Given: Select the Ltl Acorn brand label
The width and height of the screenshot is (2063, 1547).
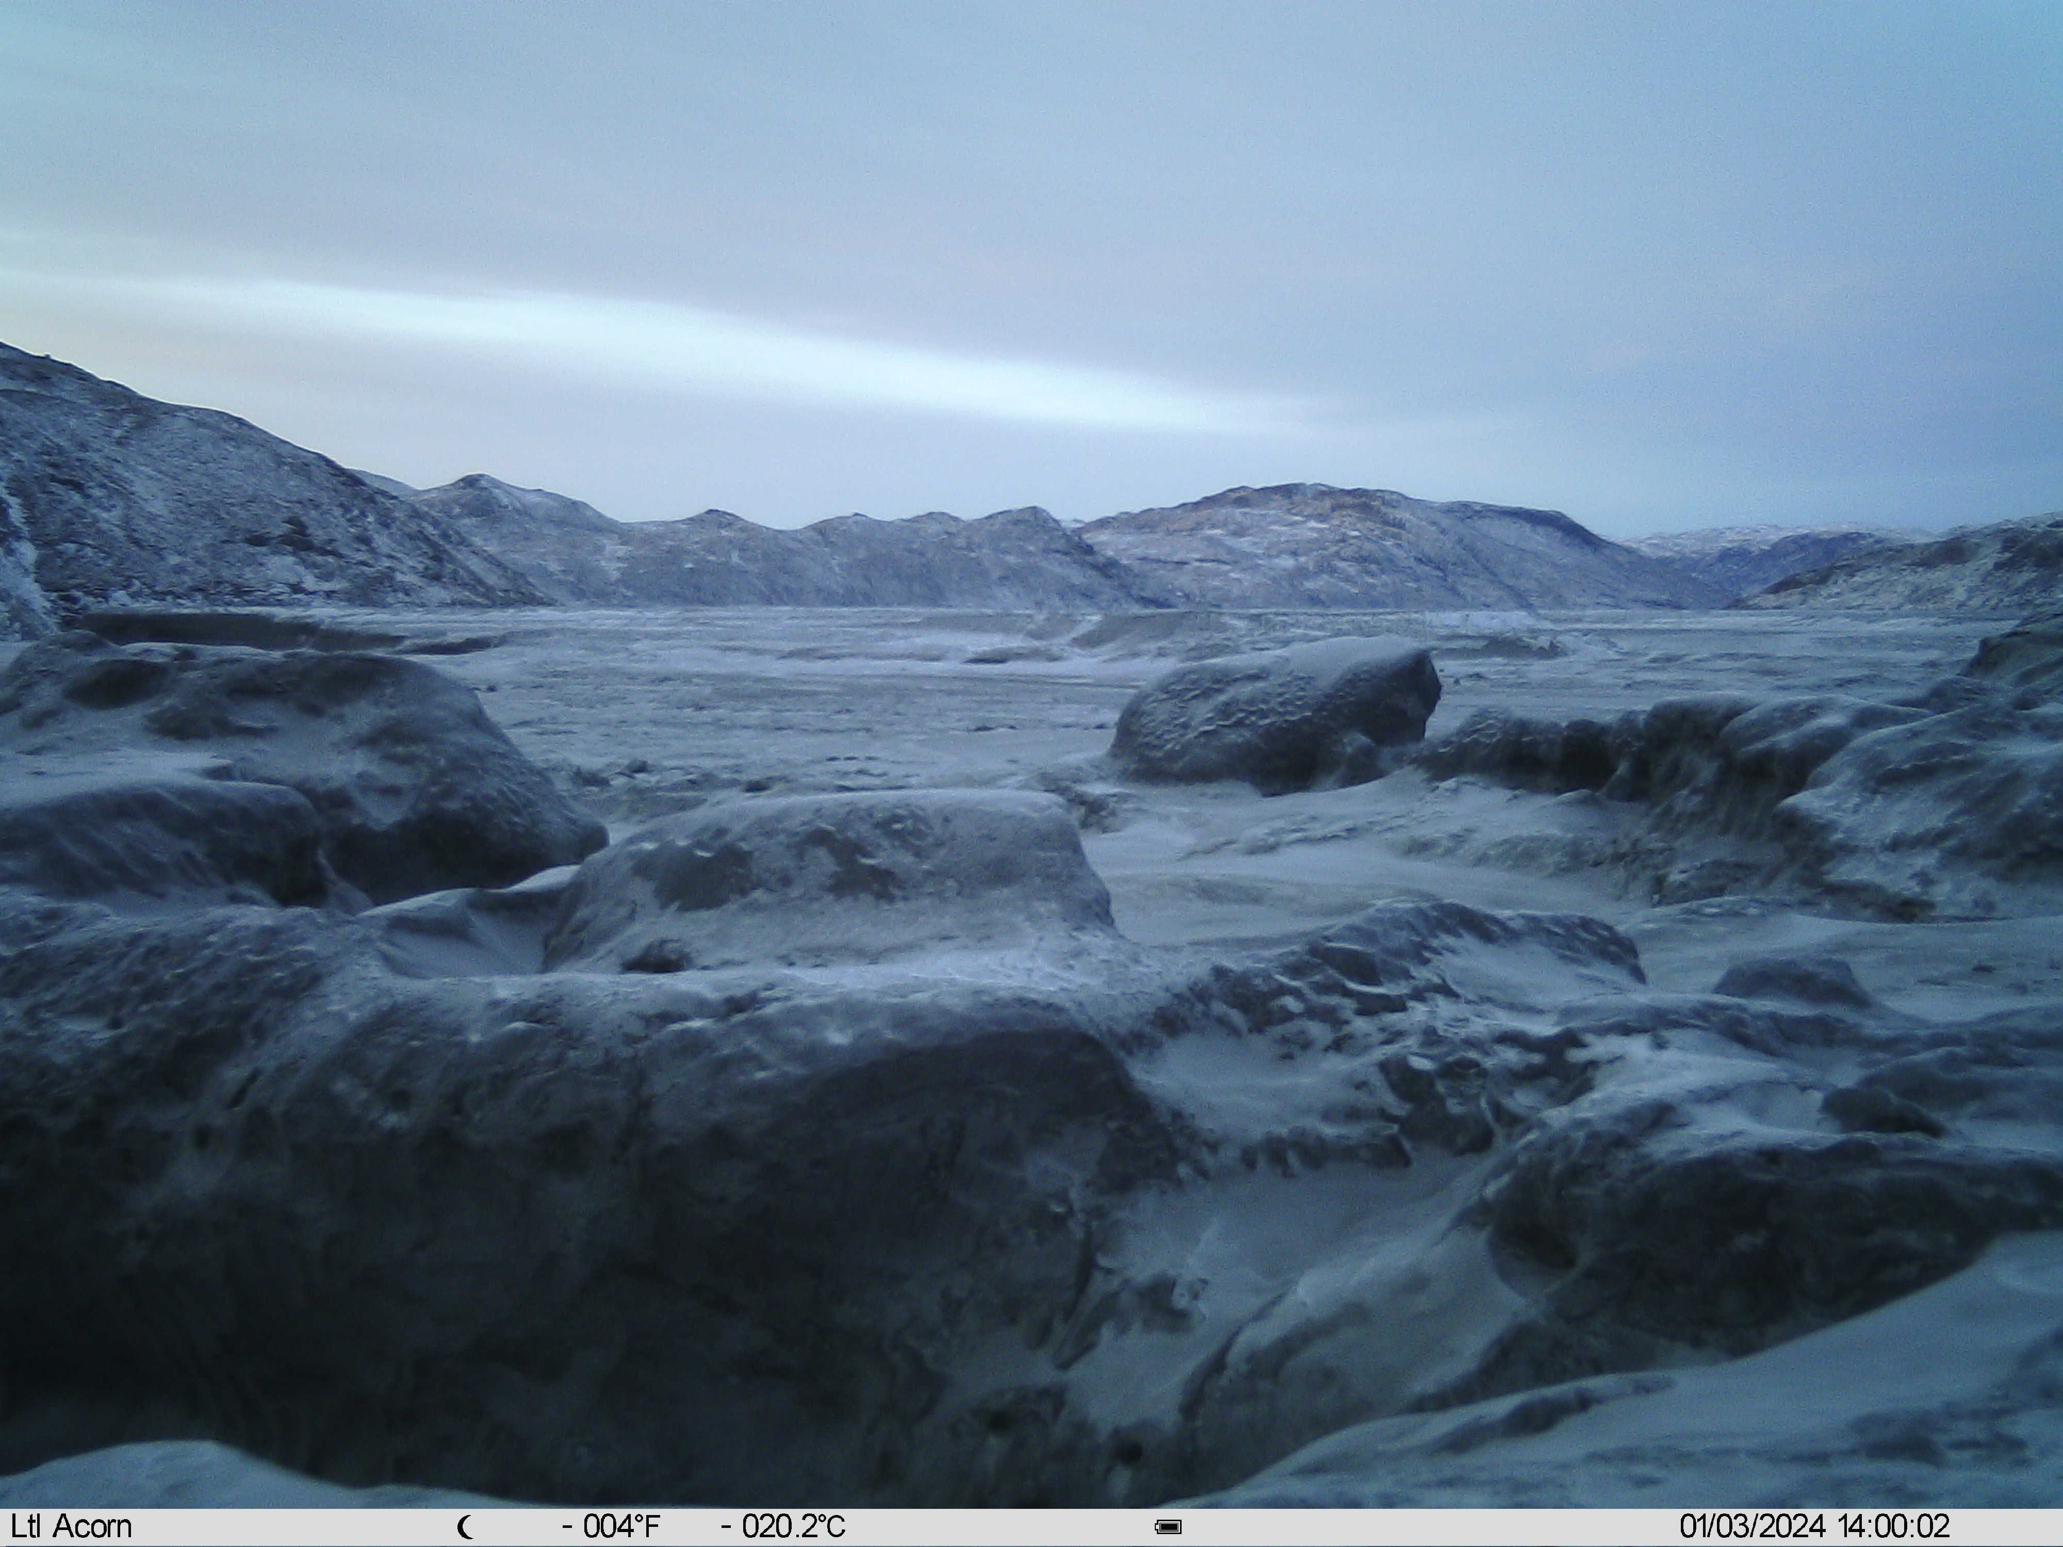Looking at the screenshot, I should (x=72, y=1526).
